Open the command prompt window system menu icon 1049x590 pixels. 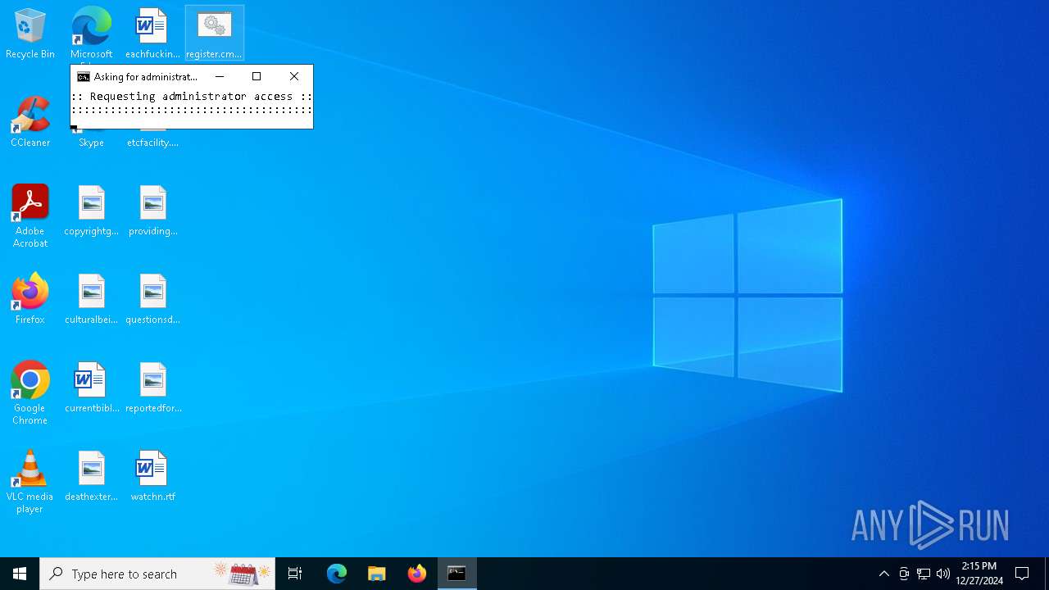(84, 77)
